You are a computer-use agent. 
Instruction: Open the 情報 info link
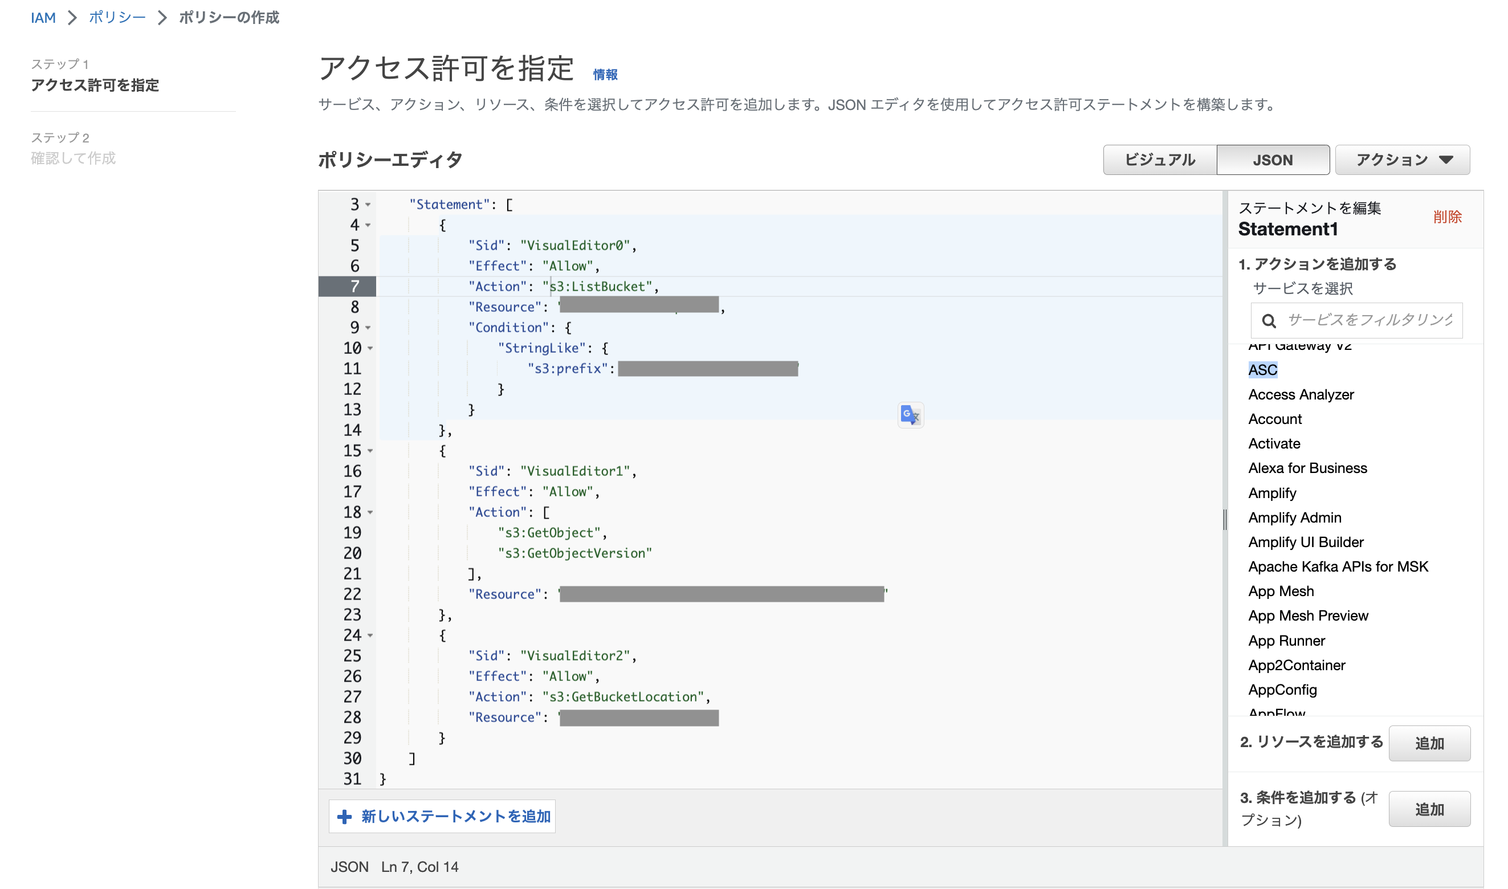[605, 74]
